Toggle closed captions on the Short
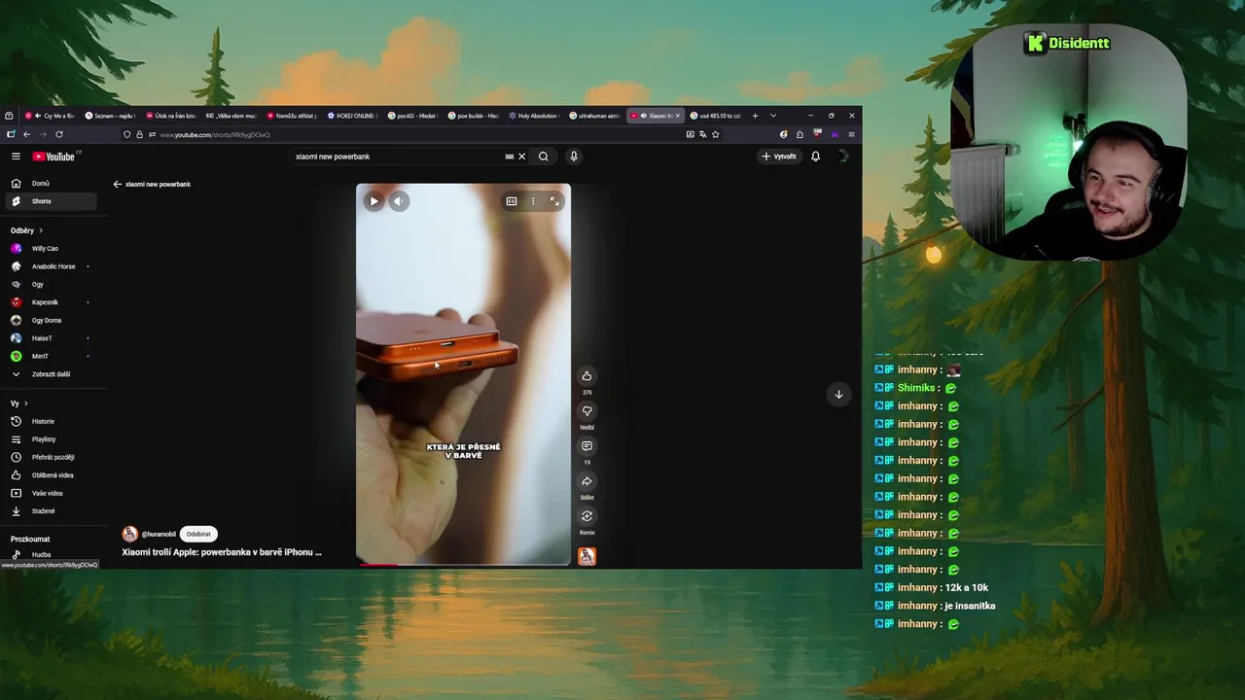 [511, 201]
